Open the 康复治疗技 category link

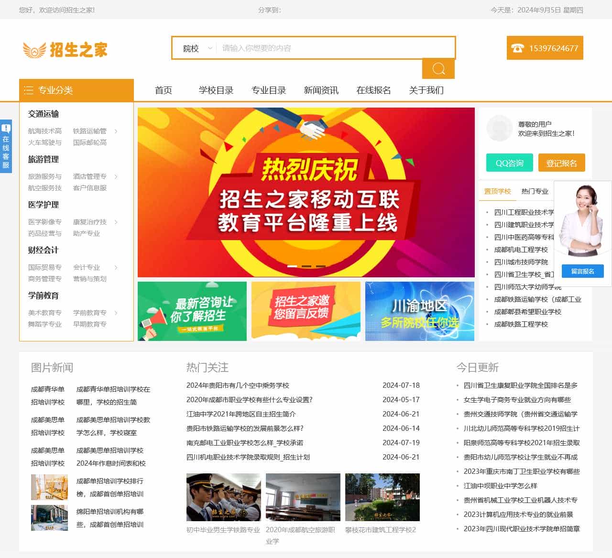pyautogui.click(x=90, y=222)
